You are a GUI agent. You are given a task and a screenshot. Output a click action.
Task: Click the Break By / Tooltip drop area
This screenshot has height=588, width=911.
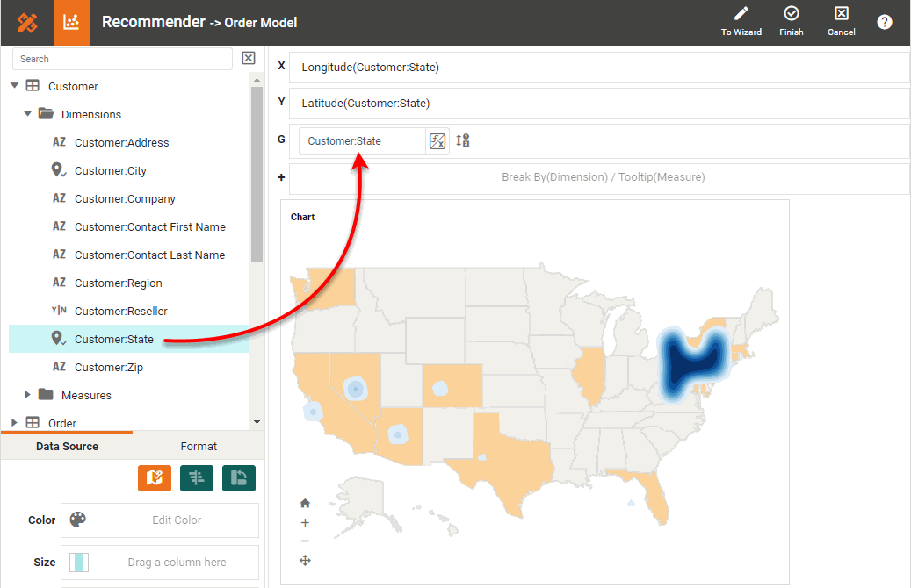click(599, 177)
